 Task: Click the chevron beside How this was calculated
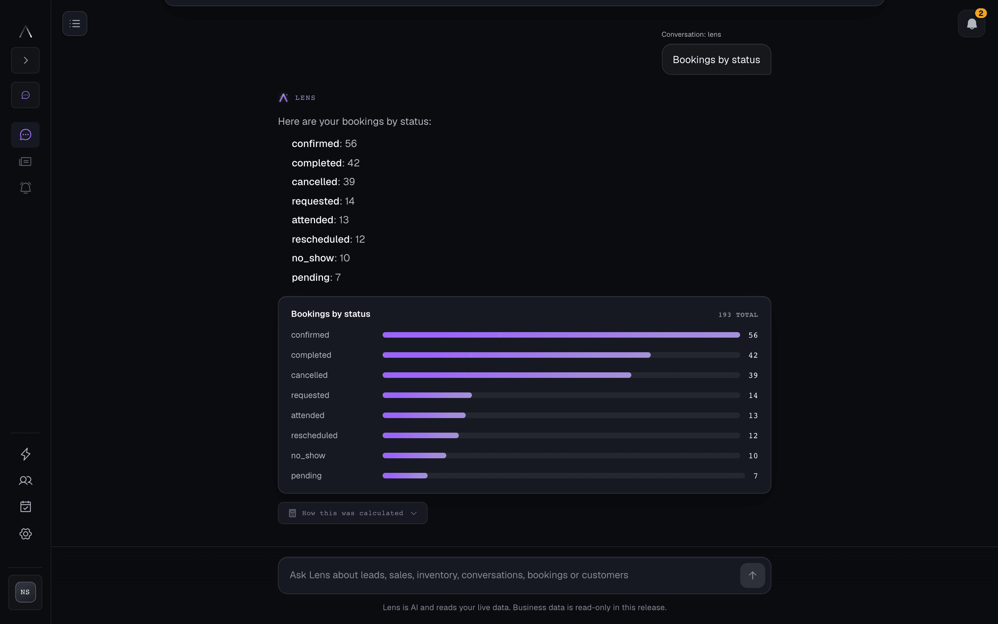414,513
